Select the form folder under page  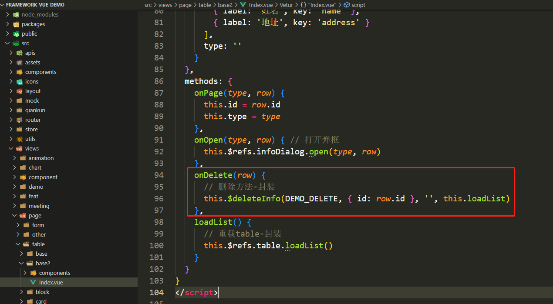point(38,225)
